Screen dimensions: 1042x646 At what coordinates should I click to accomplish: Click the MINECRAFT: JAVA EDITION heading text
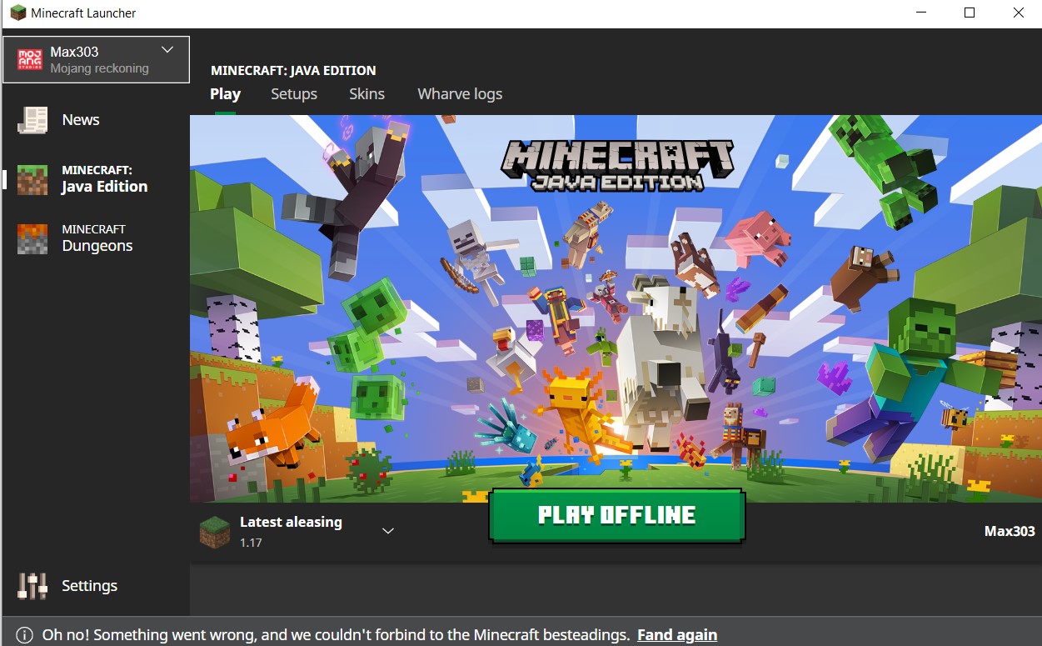pos(293,71)
